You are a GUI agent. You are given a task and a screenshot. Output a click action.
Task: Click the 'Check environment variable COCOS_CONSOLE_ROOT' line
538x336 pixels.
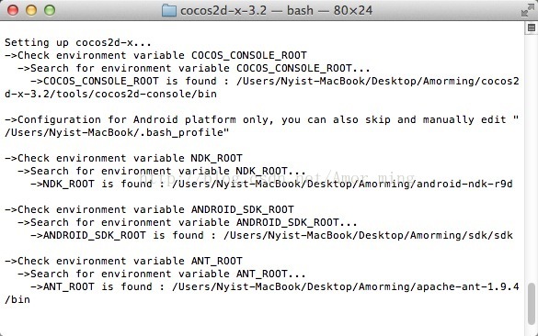point(155,55)
